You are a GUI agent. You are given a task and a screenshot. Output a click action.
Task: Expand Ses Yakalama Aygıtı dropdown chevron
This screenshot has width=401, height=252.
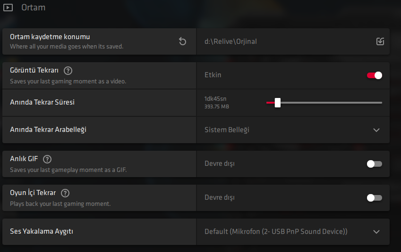click(376, 232)
